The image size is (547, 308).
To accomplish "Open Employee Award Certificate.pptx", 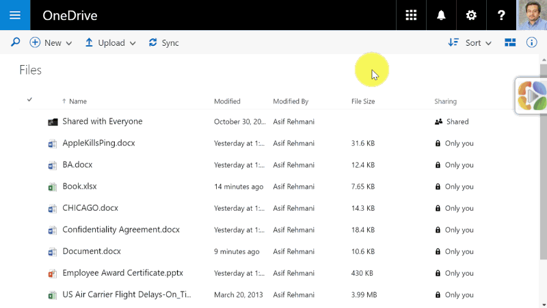I will point(122,272).
